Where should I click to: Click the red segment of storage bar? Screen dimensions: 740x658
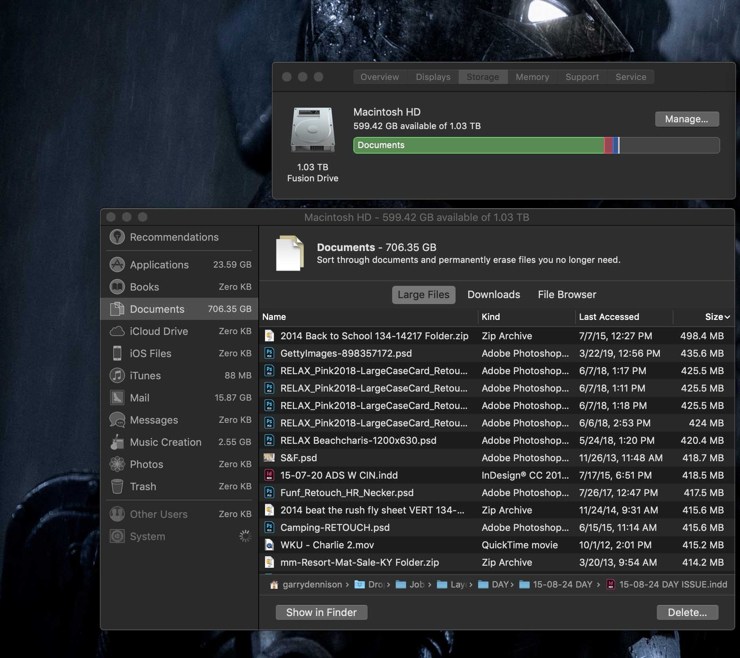608,145
